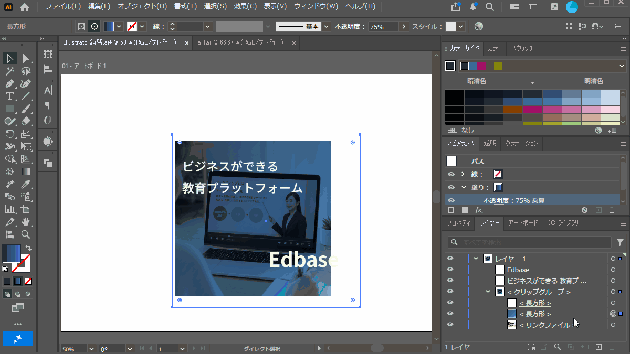Open the opacity value dropdown arrow
Viewport: 630px width, 354px height.
point(404,27)
